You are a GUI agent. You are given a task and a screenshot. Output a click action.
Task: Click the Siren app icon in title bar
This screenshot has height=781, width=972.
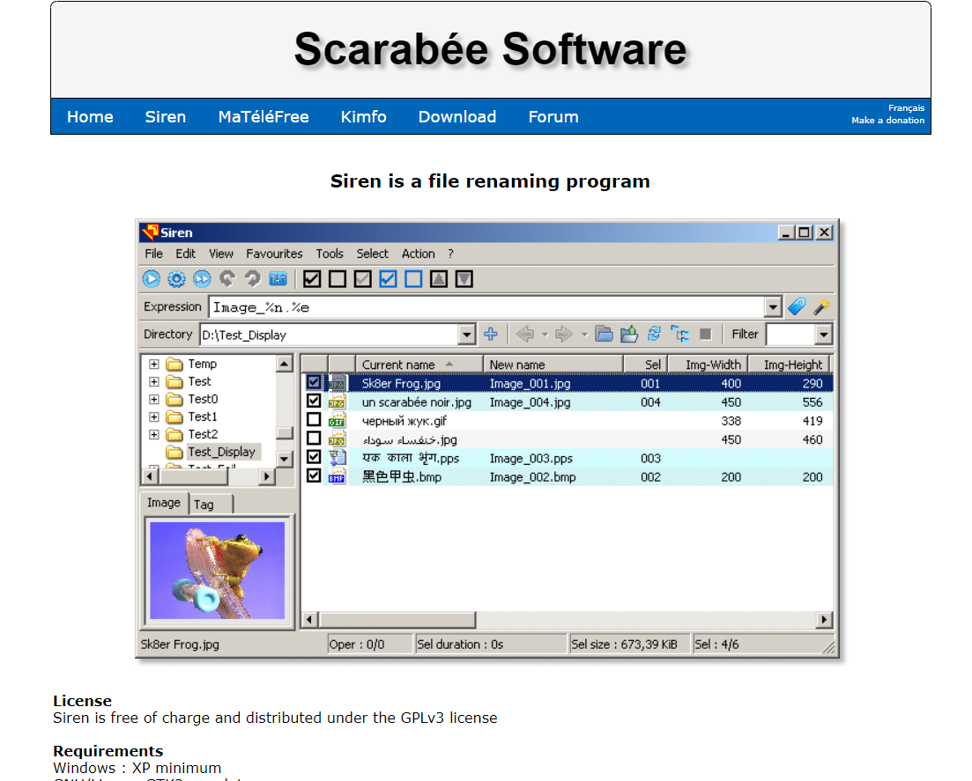150,232
